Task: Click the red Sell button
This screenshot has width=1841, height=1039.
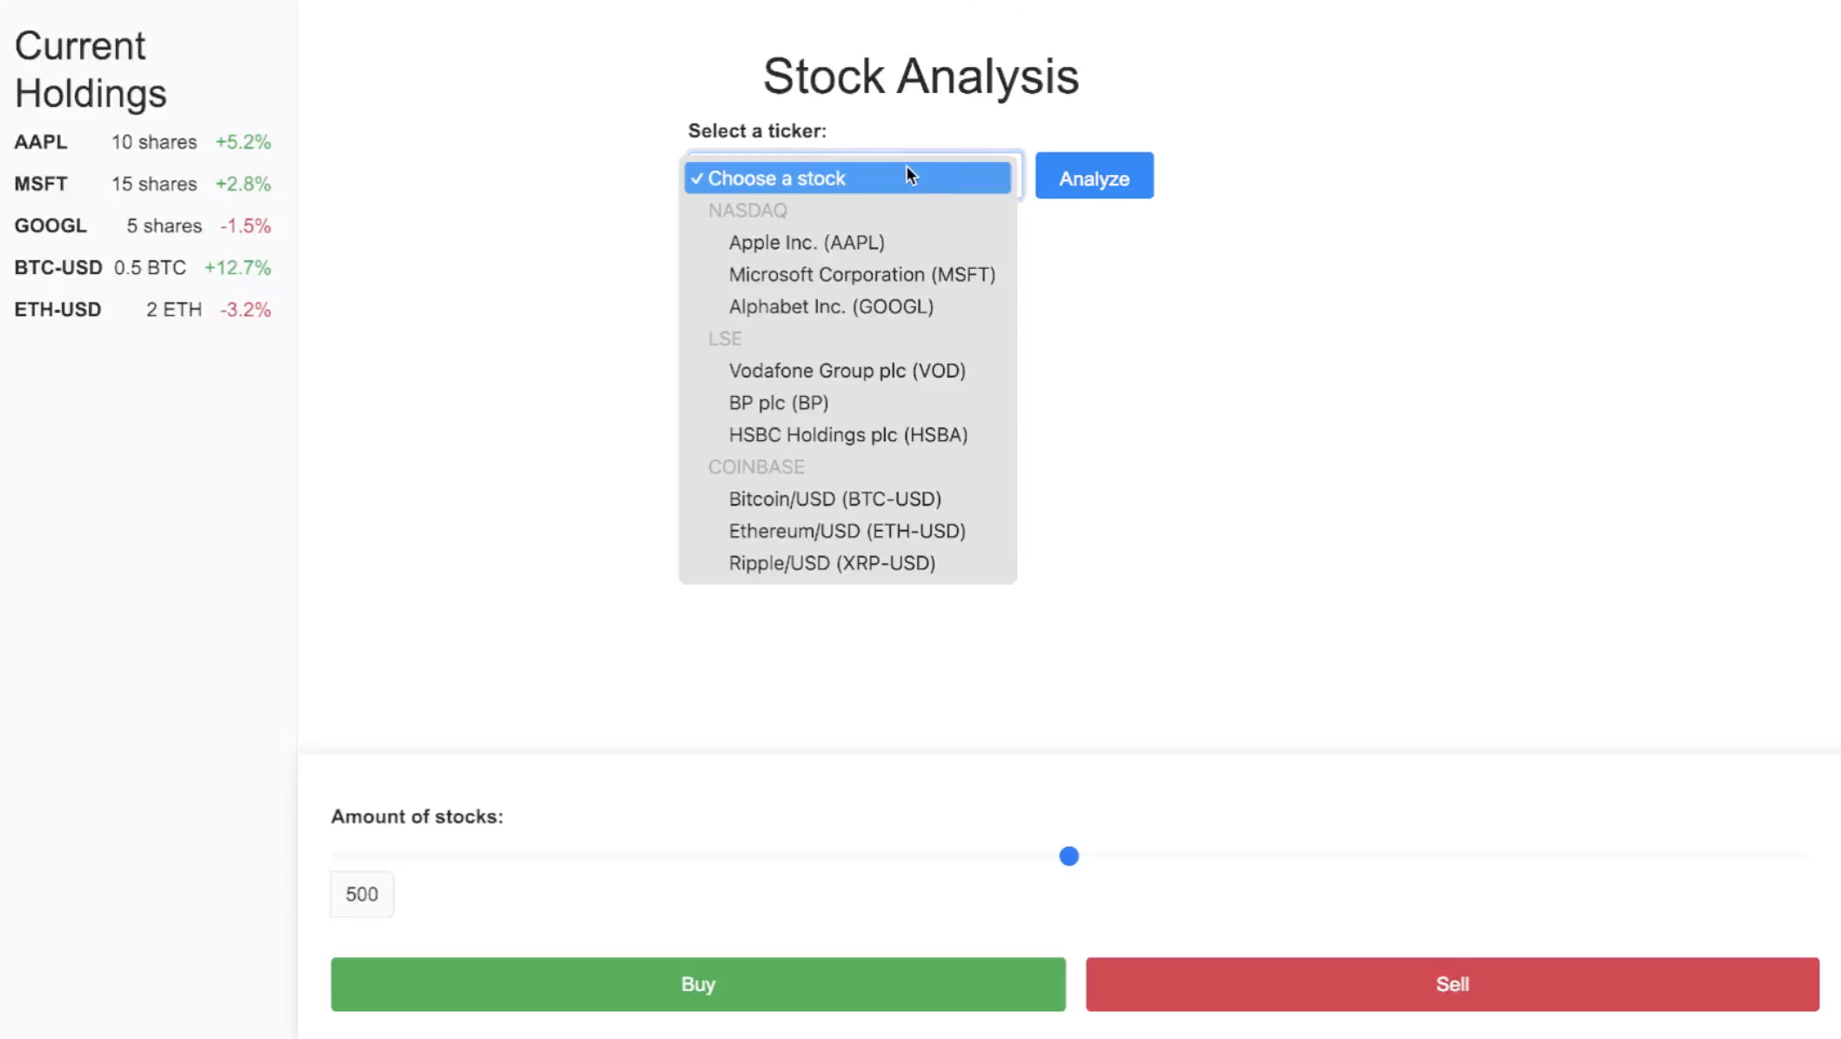Action: (x=1452, y=984)
